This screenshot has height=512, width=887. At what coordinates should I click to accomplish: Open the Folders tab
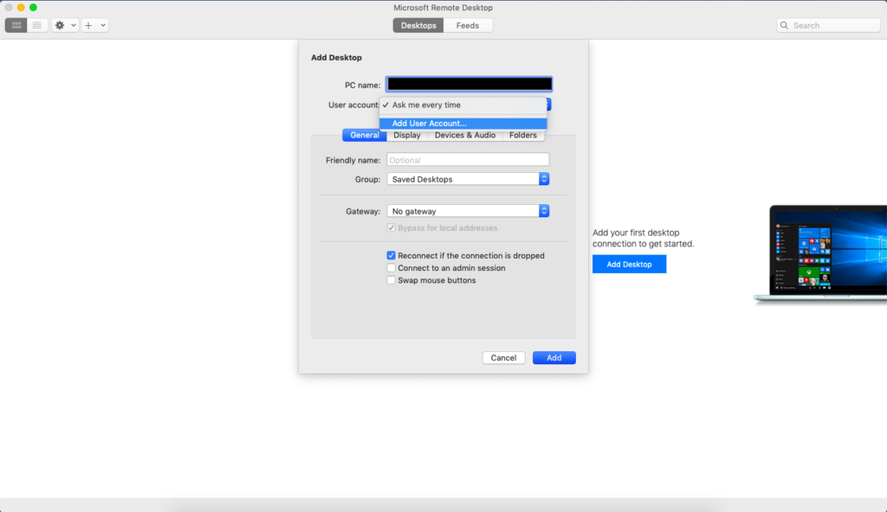click(x=523, y=135)
